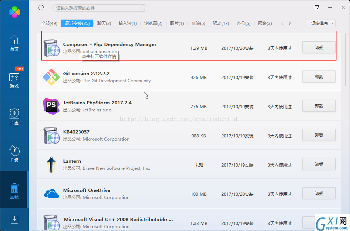Click the OneDrive 2017/10/20安装 date
The image size is (350, 231).
(237, 194)
